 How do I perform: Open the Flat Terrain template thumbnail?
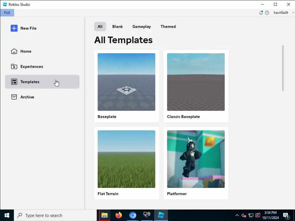coord(126,159)
